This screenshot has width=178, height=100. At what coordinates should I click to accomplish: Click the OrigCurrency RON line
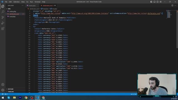[48, 31]
